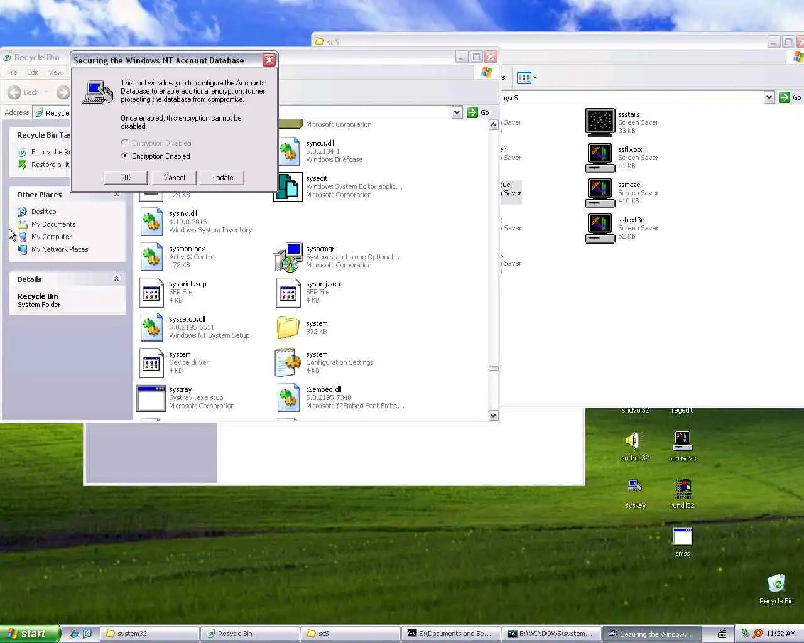Collapse the Details panel
The height and width of the screenshot is (643, 804).
coord(116,278)
